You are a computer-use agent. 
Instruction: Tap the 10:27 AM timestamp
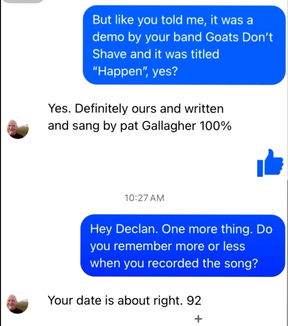(144, 198)
